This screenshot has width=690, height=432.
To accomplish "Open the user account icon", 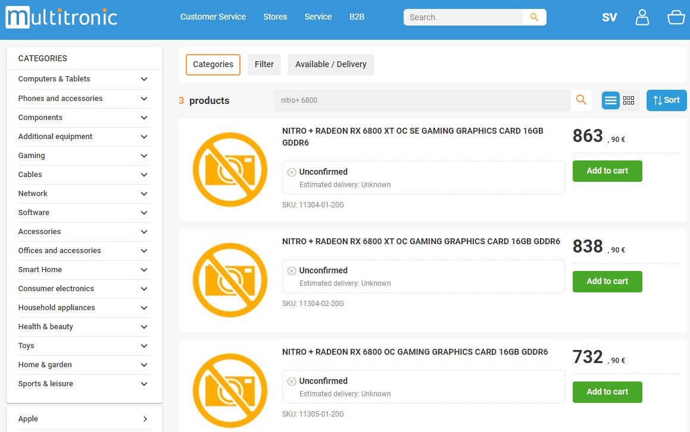I will (642, 18).
